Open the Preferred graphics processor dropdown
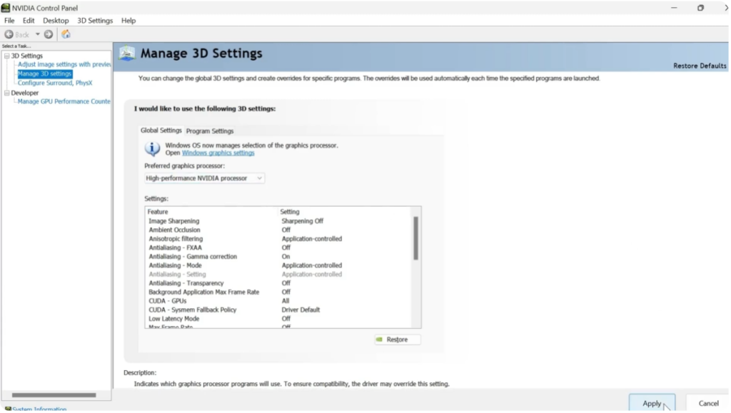Screen dimensions: 731x413 (260, 178)
